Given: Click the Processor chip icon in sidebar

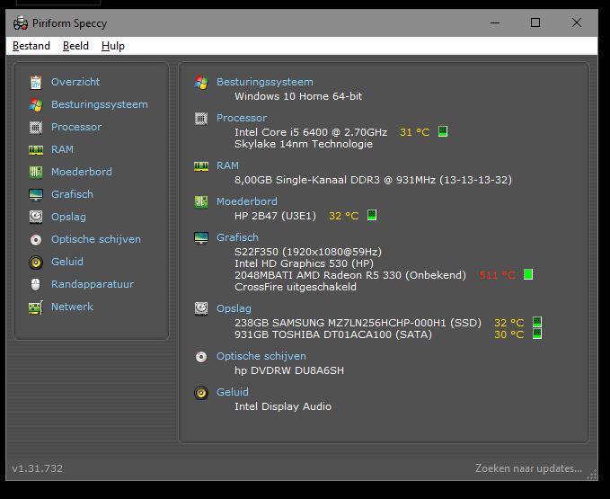Looking at the screenshot, I should (36, 128).
